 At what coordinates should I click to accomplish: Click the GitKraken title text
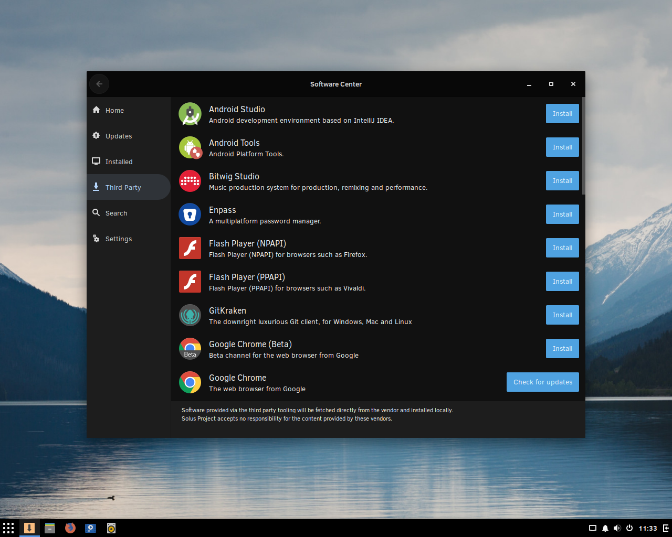tap(227, 310)
